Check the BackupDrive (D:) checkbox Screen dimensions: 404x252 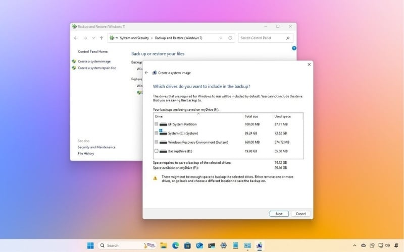[x=157, y=151]
